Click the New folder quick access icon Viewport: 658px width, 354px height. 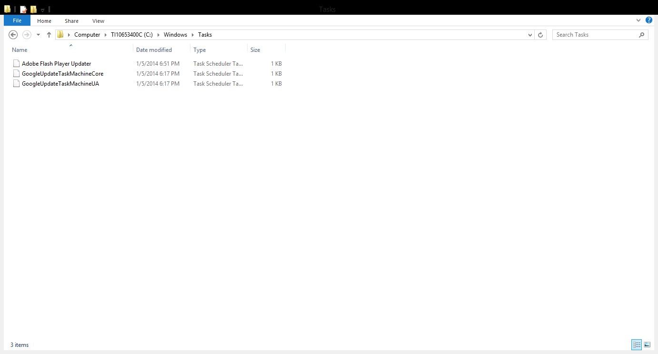pos(34,9)
